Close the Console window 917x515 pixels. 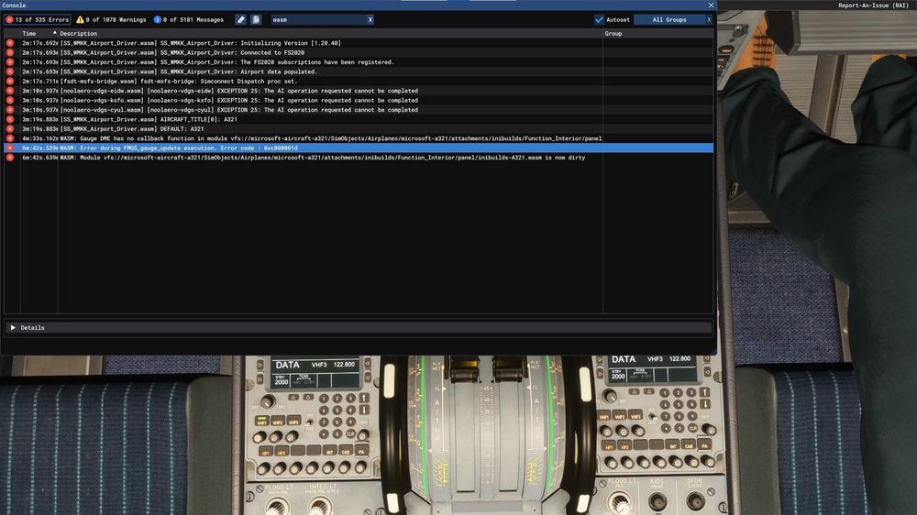point(710,5)
